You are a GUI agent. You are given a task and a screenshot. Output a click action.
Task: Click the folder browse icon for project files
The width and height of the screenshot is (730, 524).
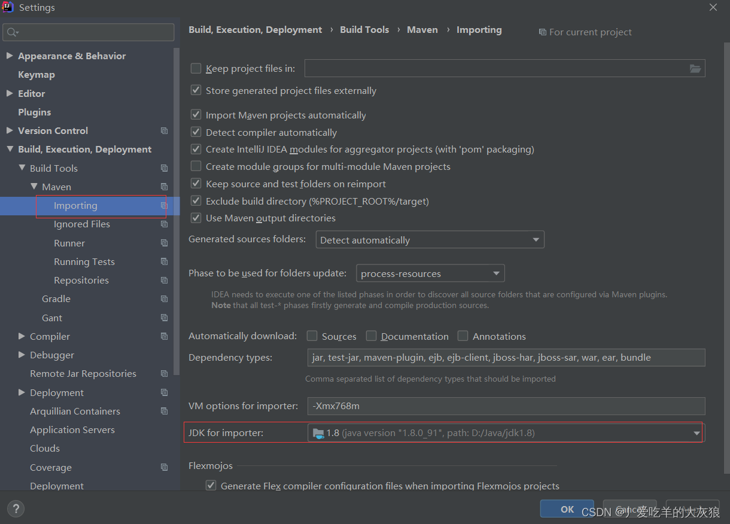click(695, 69)
